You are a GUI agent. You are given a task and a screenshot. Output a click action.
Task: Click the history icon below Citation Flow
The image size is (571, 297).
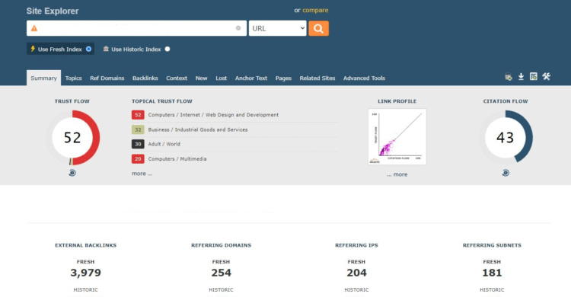506,173
